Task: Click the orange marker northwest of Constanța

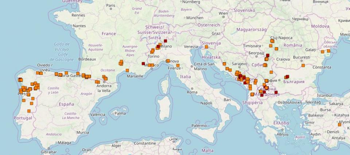Action: 303,65
